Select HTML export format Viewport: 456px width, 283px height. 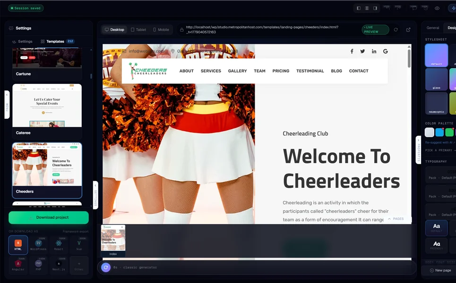point(18,245)
